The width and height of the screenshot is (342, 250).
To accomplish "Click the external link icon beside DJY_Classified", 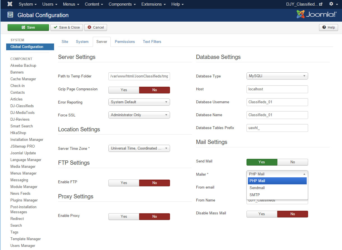I will pyautogui.click(x=321, y=4).
